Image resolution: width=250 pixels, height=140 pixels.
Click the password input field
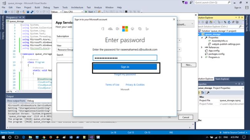coord(125,58)
